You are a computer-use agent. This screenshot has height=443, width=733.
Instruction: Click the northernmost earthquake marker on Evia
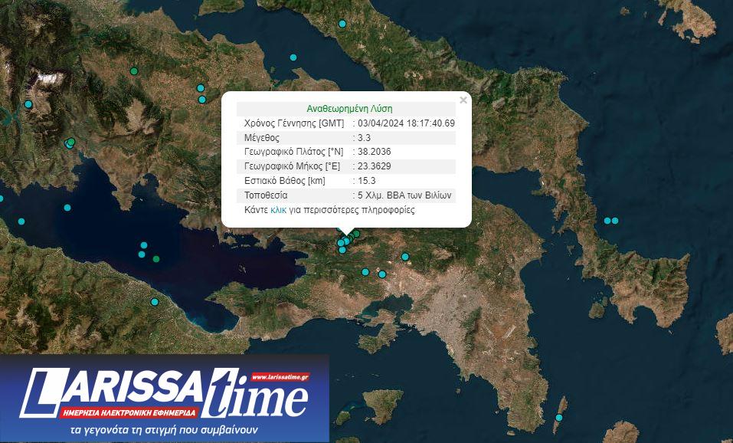pos(342,24)
